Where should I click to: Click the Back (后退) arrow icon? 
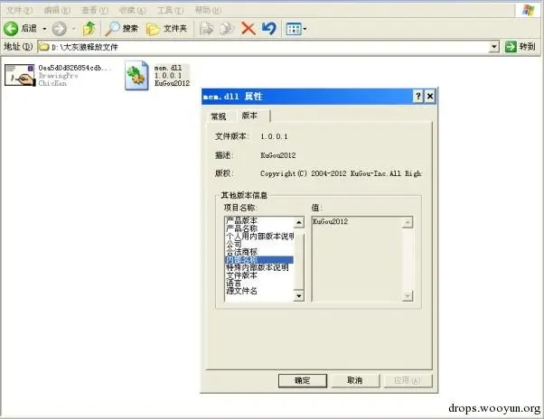coord(11,28)
